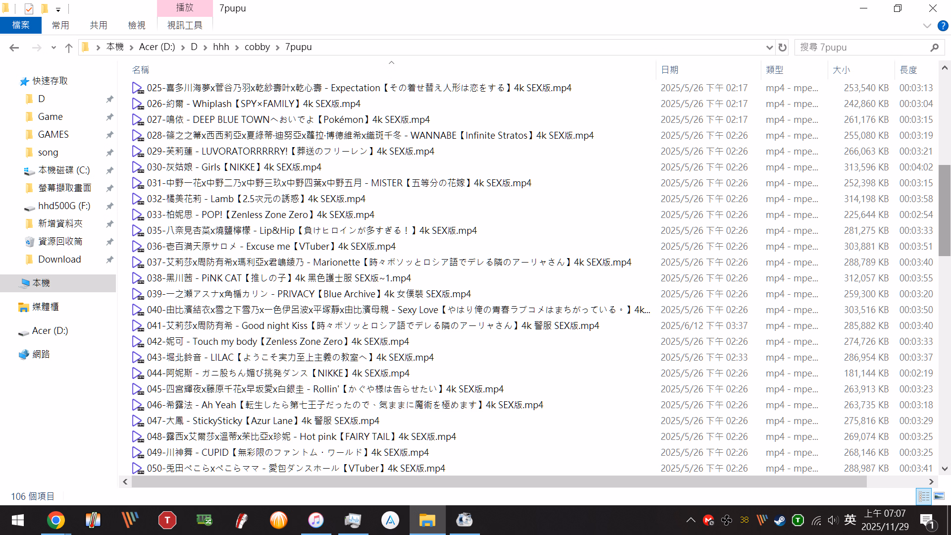Image resolution: width=951 pixels, height=535 pixels.
Task: Go up one folder level with the Up arrow
Action: pos(69,48)
